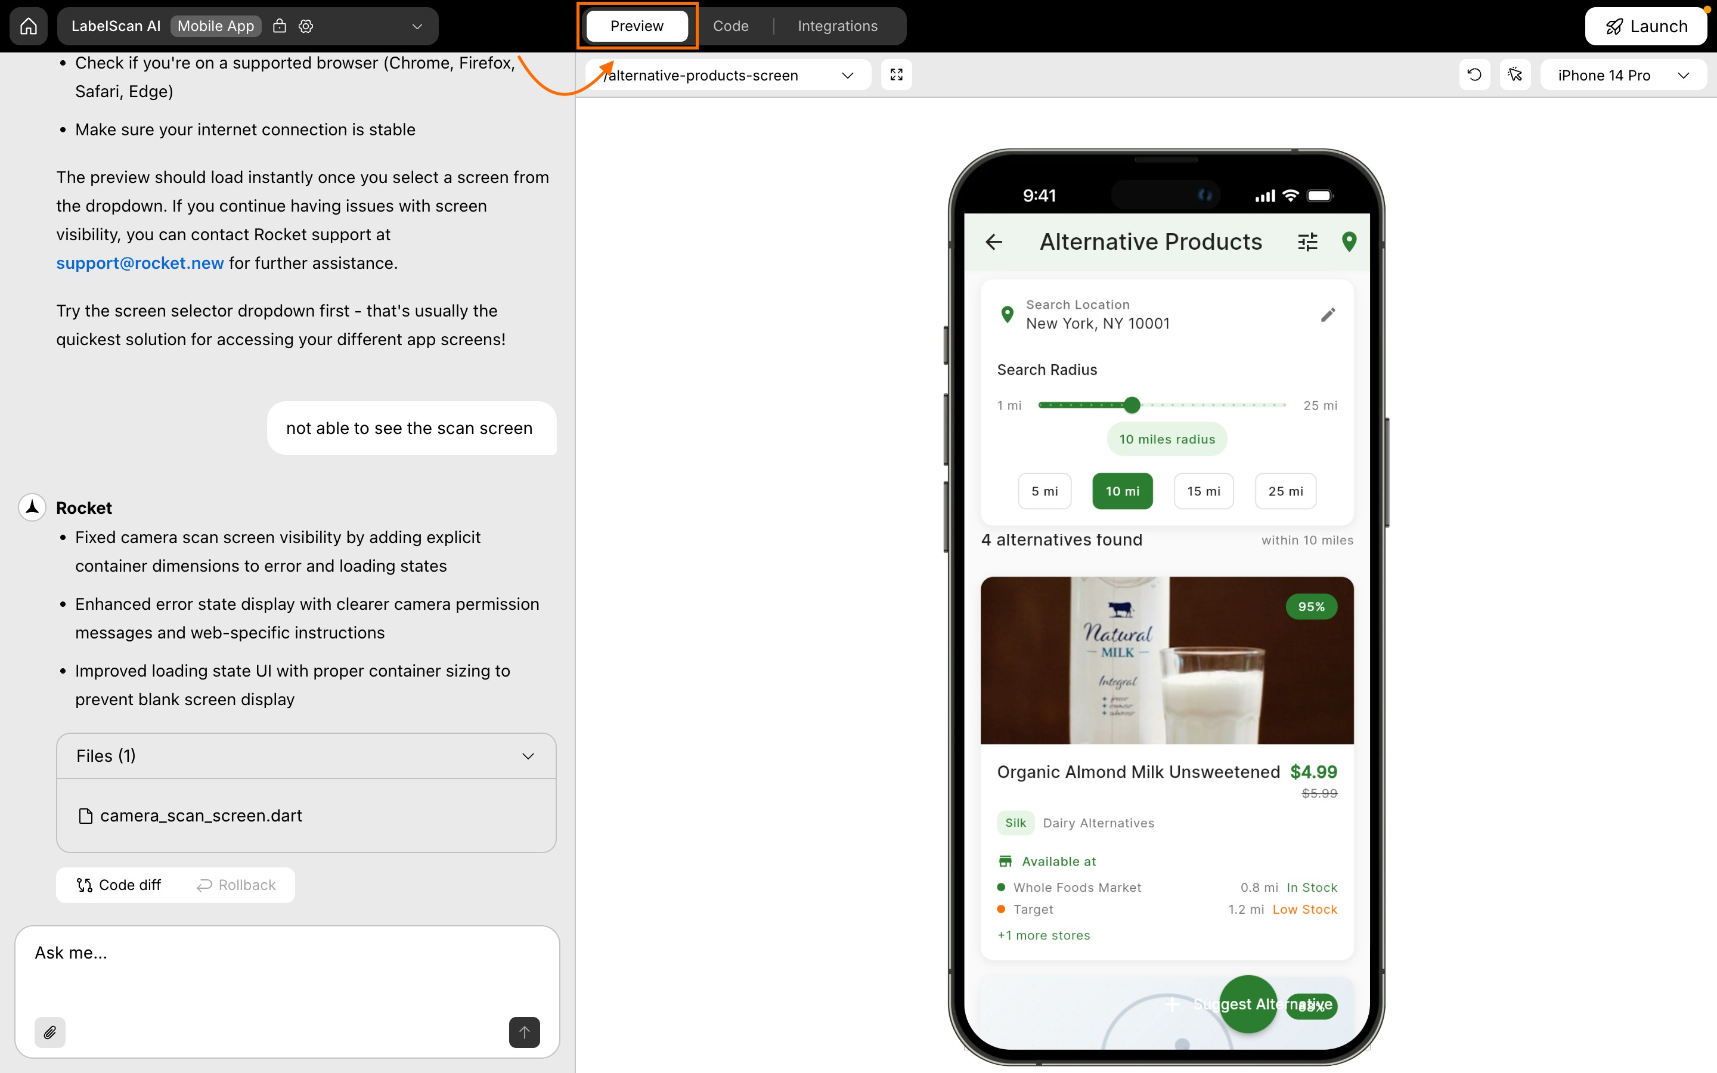Open the Integrations tab
This screenshot has height=1073, width=1717.
[838, 26]
